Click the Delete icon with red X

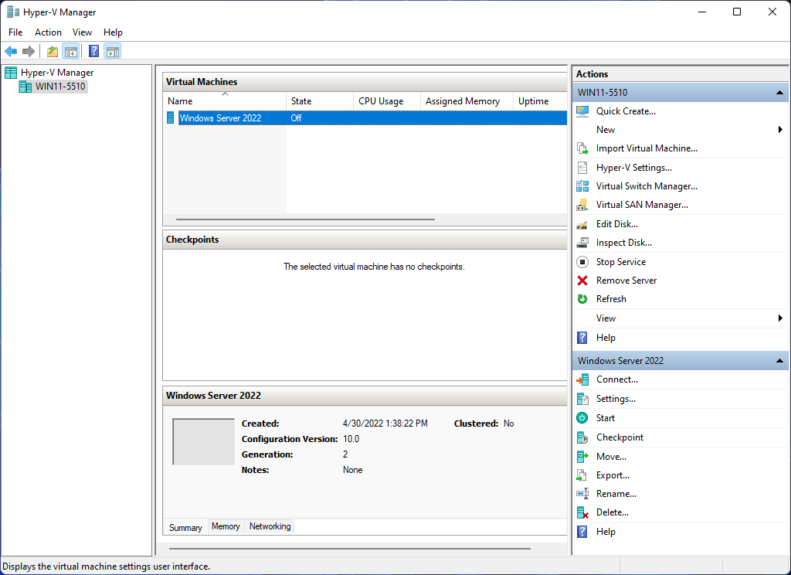(582, 512)
